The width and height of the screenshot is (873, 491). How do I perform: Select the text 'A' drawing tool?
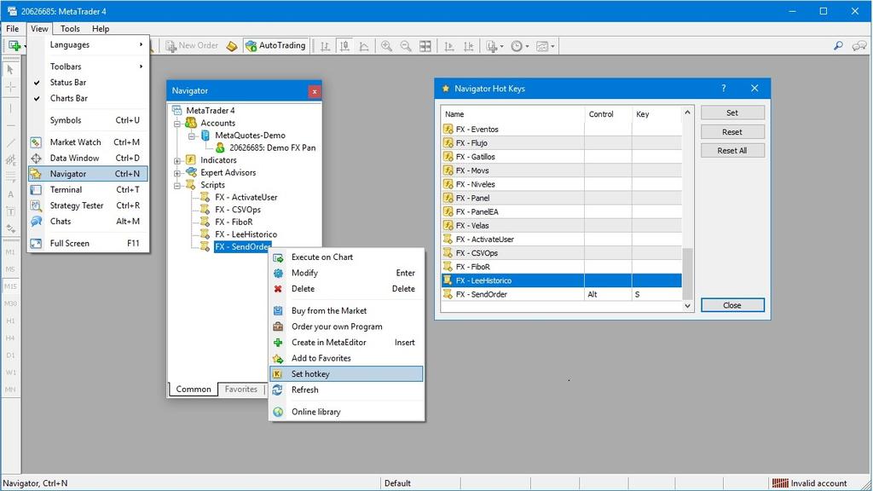coord(10,194)
